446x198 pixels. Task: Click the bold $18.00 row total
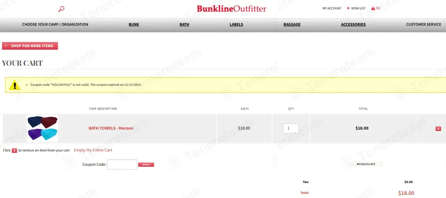coord(362,128)
